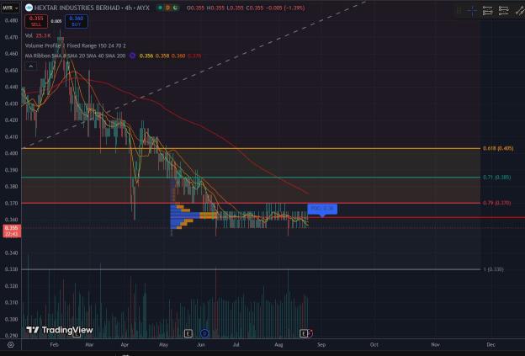The height and width of the screenshot is (356, 525).
Task: Collapse the indicator legend with the chevron
Action: (30, 66)
